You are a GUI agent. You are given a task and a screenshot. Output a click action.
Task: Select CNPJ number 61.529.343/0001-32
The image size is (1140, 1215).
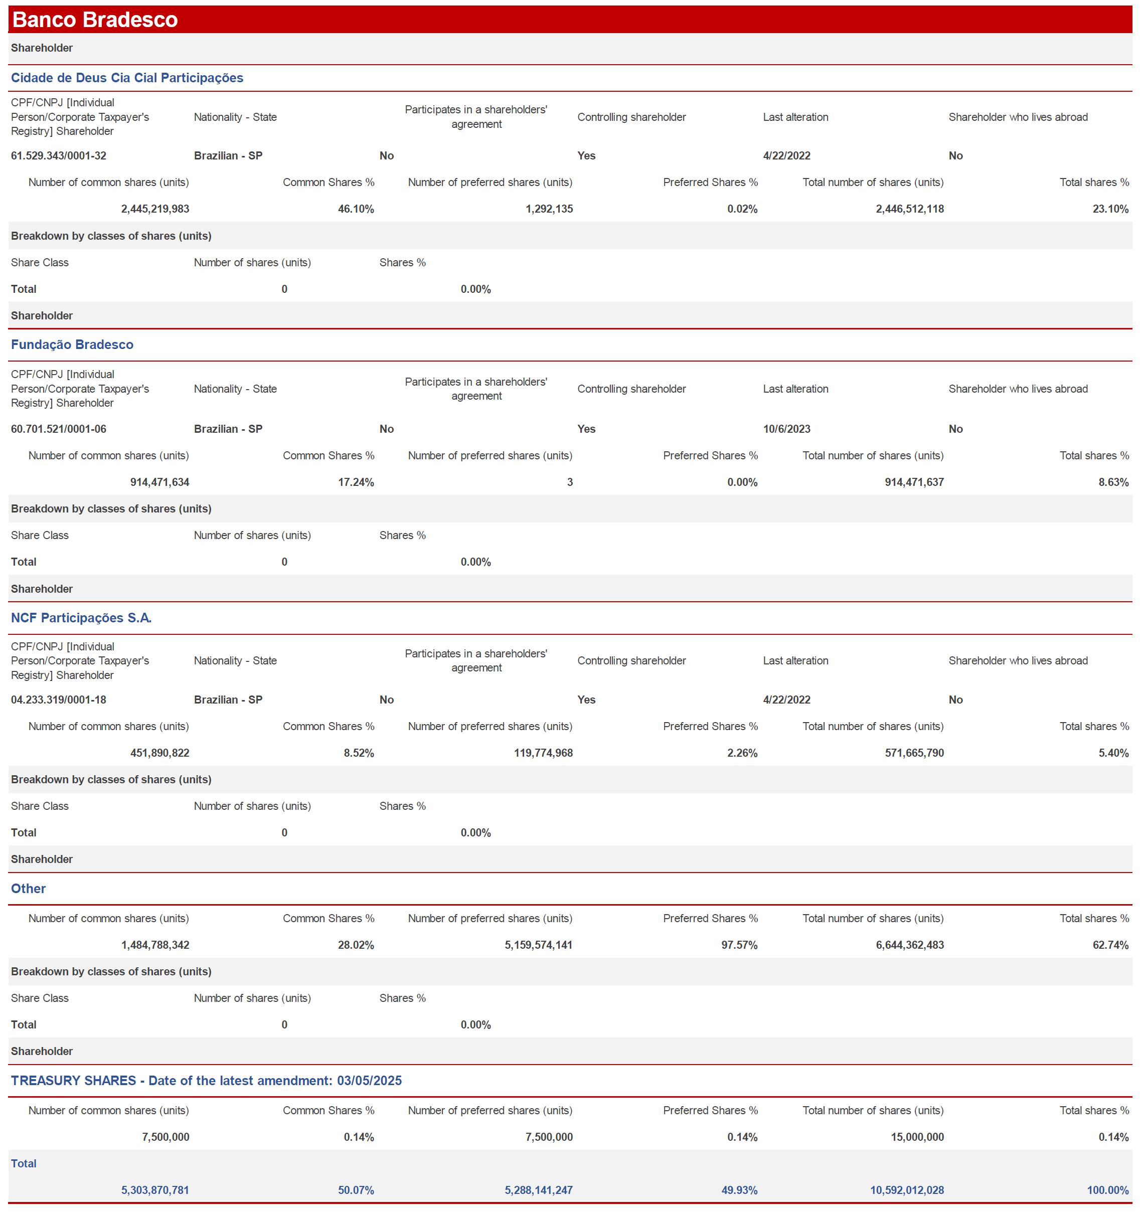point(59,156)
